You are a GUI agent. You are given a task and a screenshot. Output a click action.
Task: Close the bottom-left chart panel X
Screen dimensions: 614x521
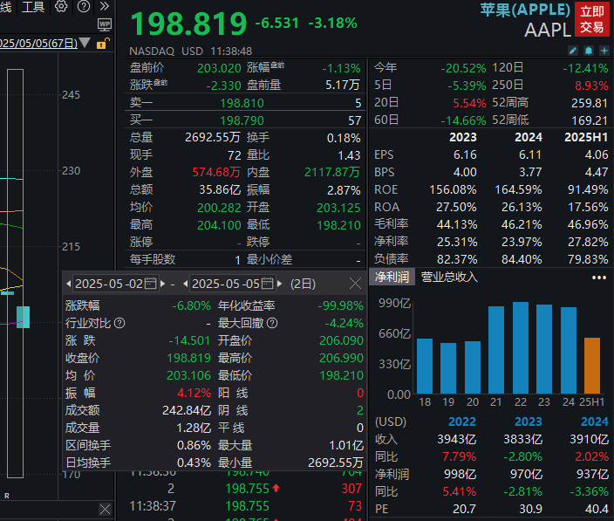(105, 510)
